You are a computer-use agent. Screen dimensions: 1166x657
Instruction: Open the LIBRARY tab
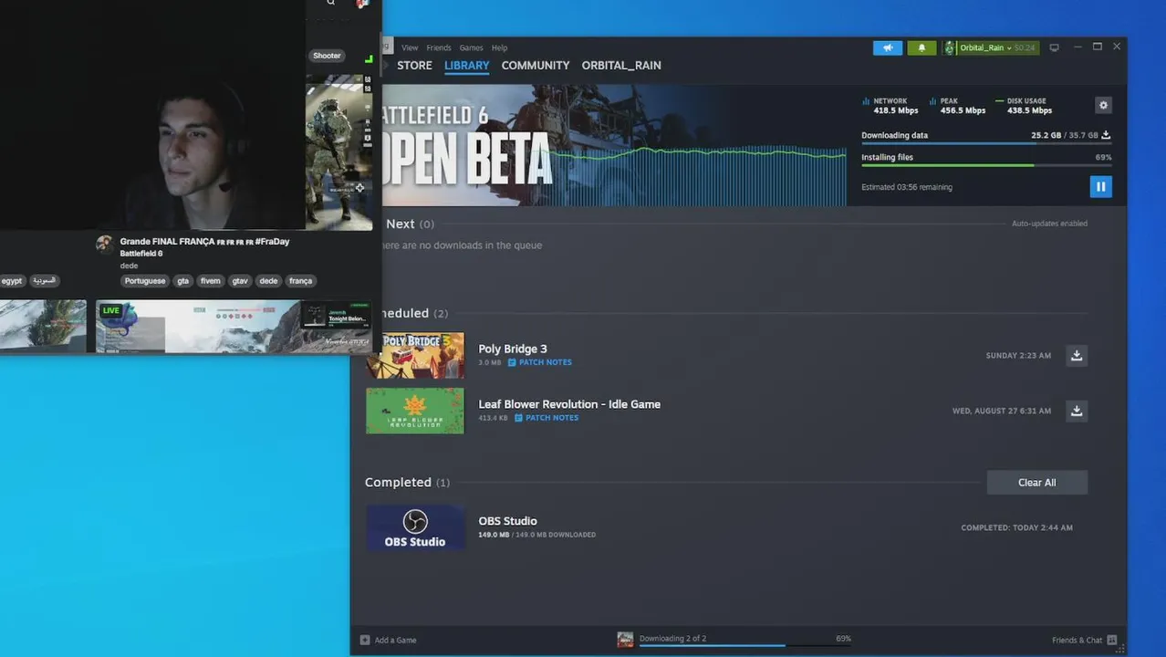tap(466, 66)
